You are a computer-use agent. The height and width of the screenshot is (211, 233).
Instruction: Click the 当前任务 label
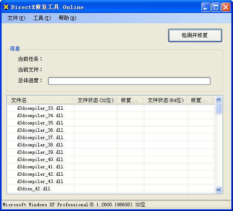click(x=30, y=59)
